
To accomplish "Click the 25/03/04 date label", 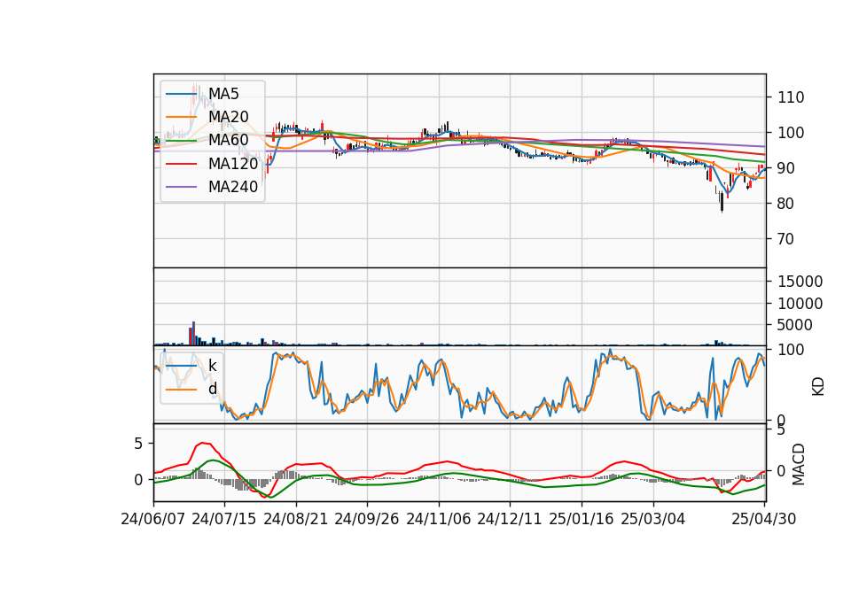I will (x=653, y=519).
